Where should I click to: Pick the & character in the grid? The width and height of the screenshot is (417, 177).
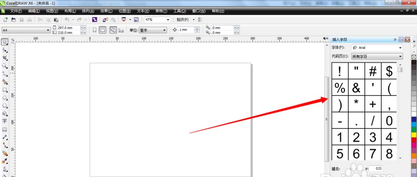pos(357,87)
